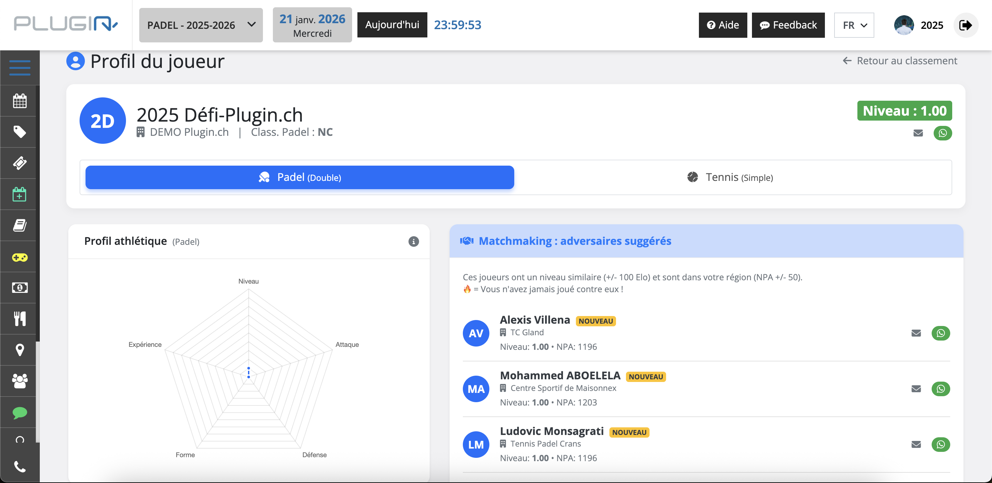Open the FR language dropdown
The height and width of the screenshot is (483, 992).
click(x=854, y=26)
